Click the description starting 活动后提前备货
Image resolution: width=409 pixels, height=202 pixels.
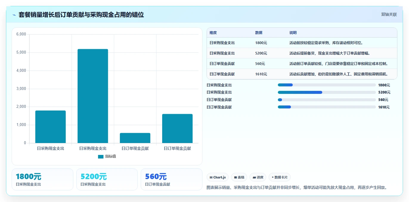pos(330,53)
